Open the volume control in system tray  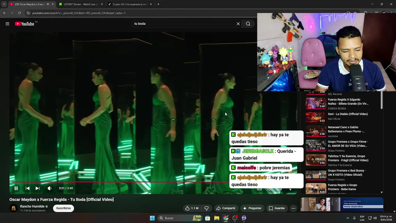375,218
